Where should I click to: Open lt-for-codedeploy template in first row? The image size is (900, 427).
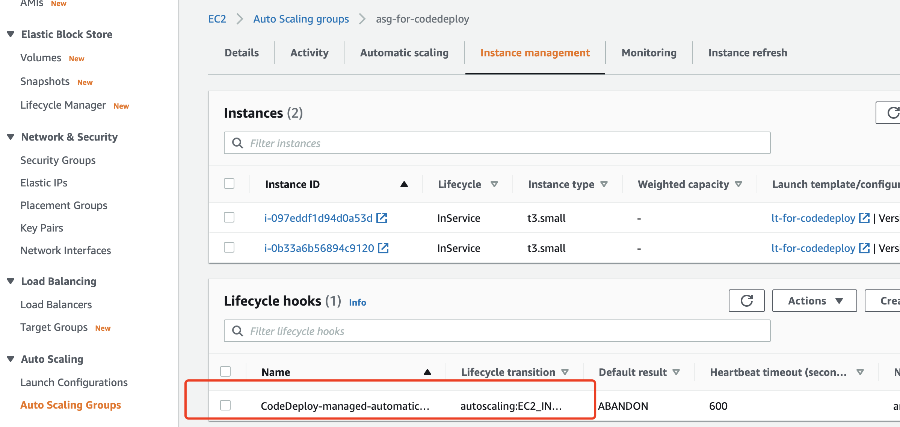click(x=813, y=218)
